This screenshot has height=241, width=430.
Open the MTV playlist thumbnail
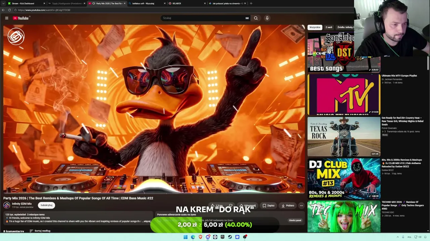[344, 94]
